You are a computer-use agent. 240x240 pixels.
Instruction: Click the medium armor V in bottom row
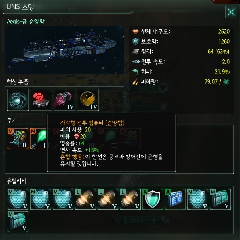coord(18,222)
